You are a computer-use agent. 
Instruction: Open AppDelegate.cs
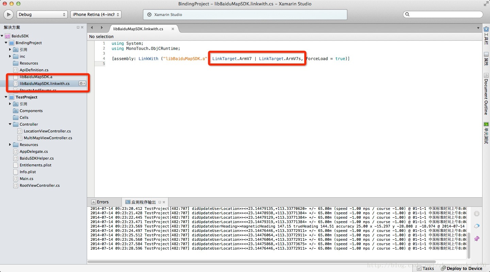[34, 151]
